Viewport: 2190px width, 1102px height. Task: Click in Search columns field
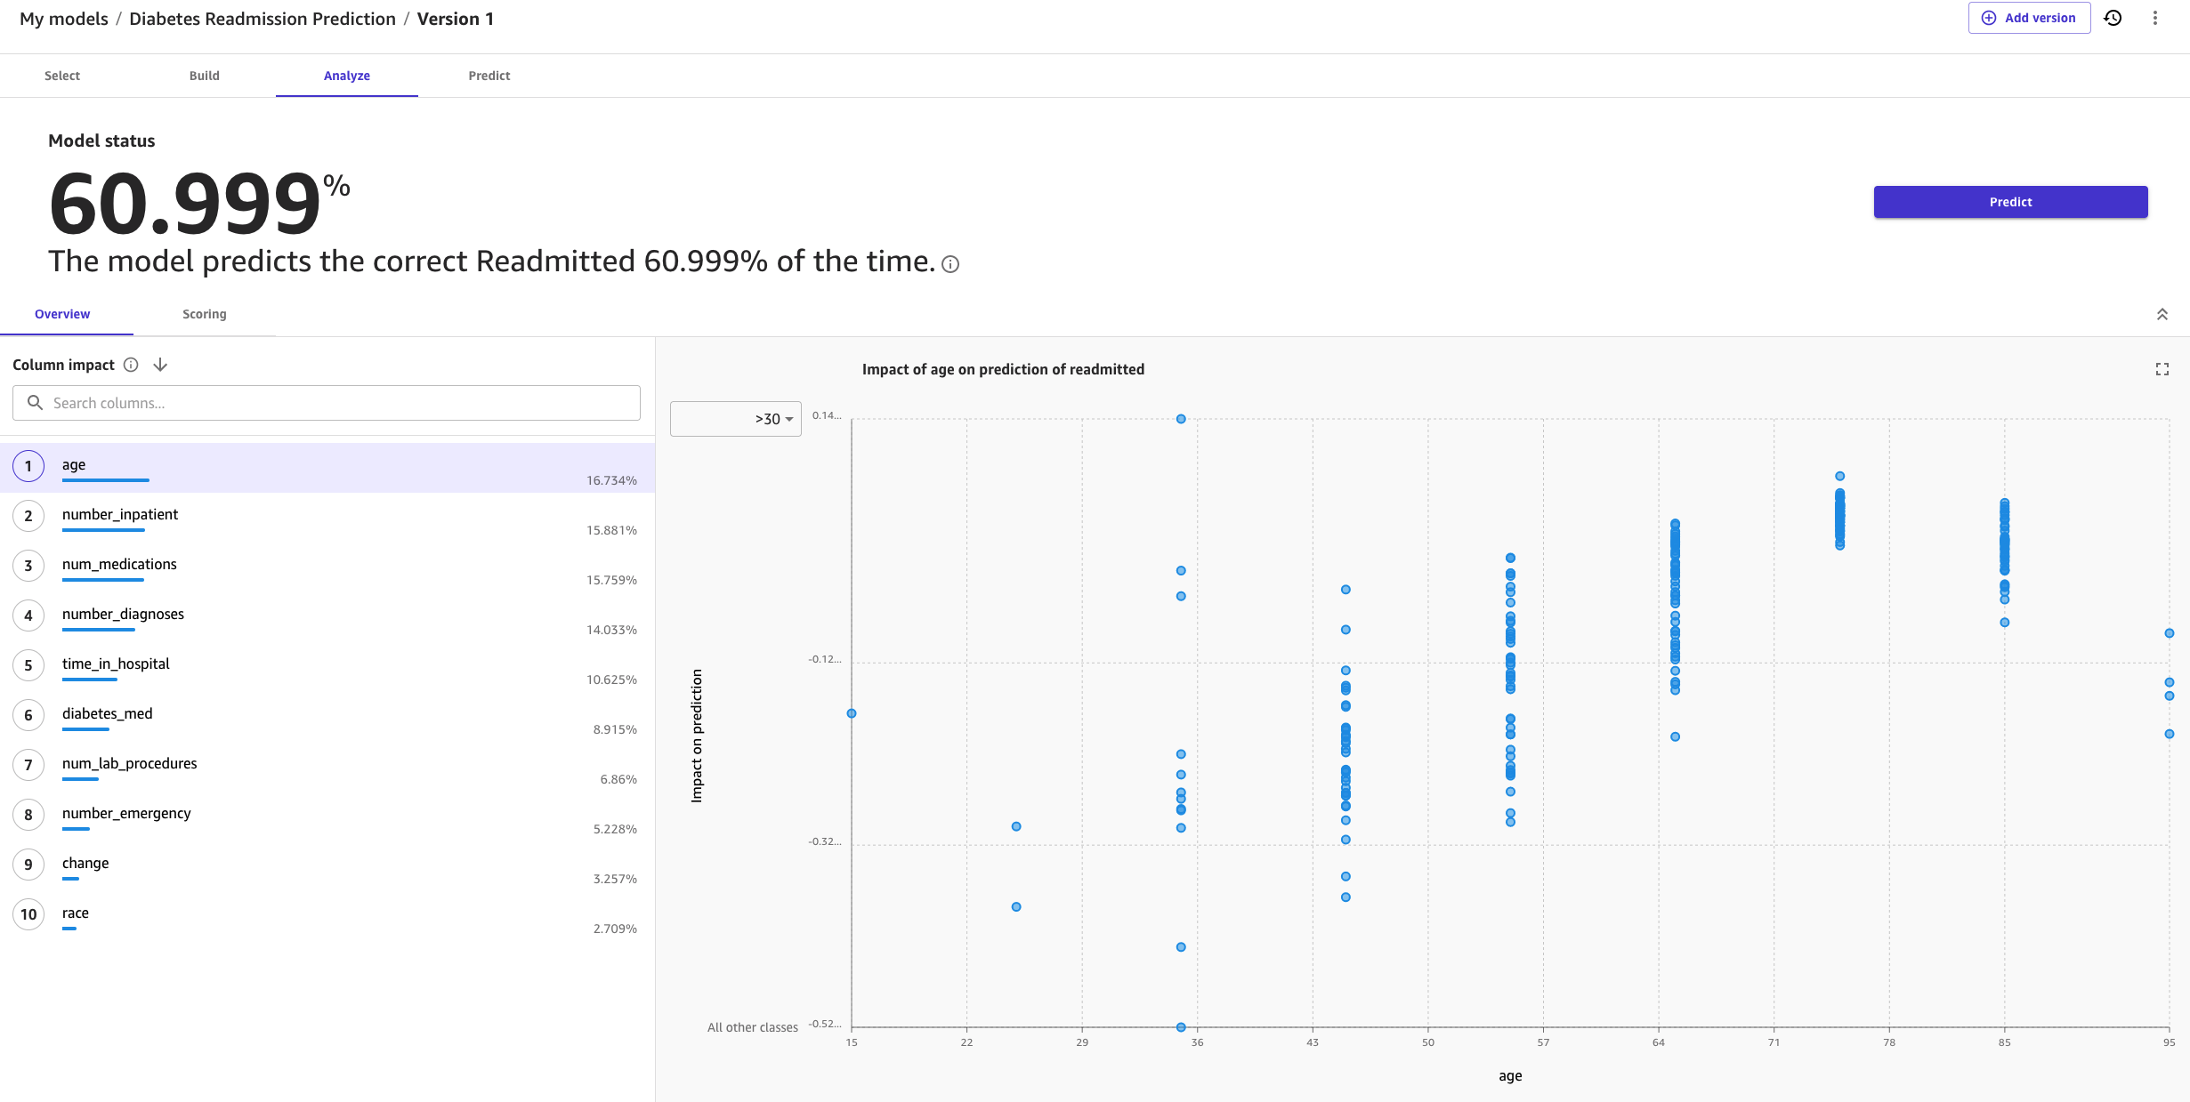point(338,403)
